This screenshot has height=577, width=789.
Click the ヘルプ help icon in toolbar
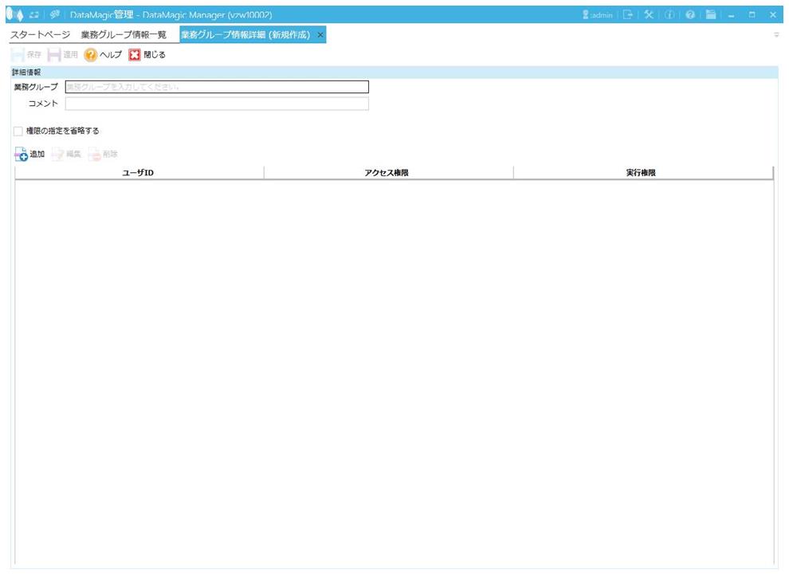(x=91, y=55)
